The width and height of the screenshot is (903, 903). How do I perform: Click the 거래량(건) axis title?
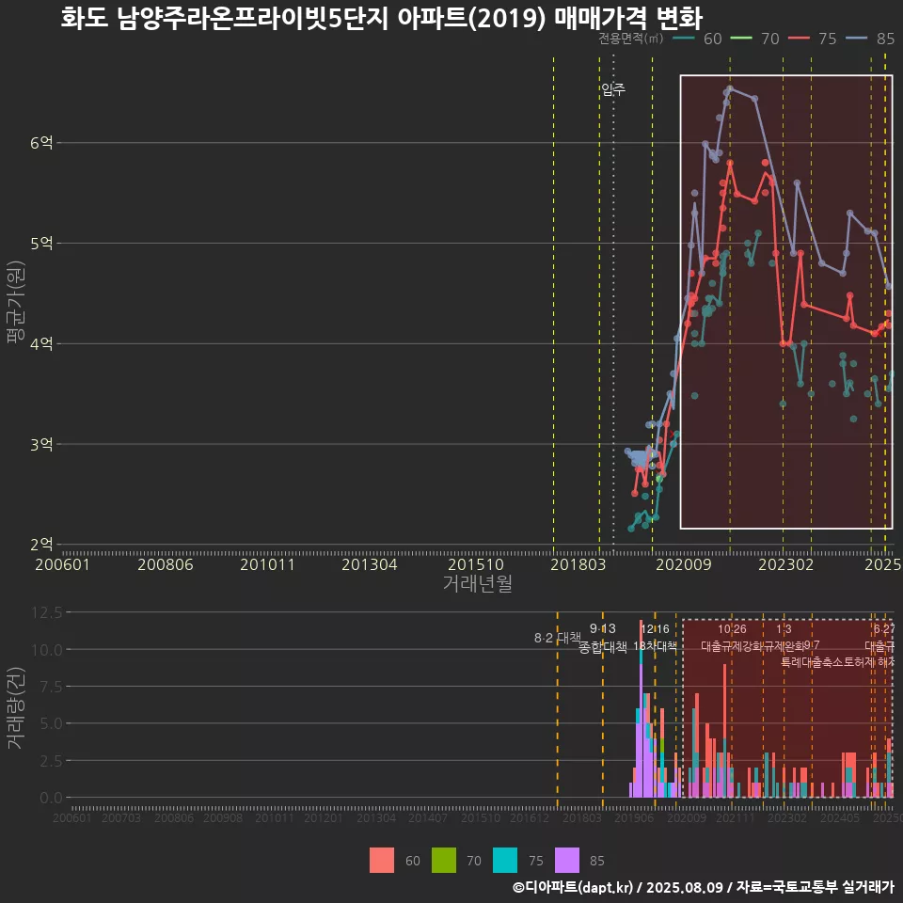[x=16, y=708]
